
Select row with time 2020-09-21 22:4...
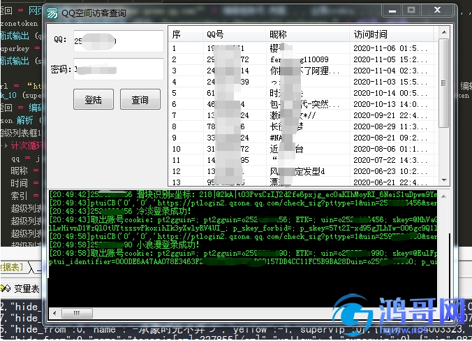(302, 115)
